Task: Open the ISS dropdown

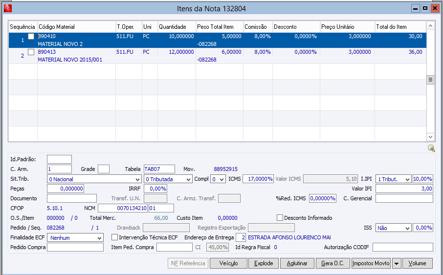Action: [x=407, y=228]
